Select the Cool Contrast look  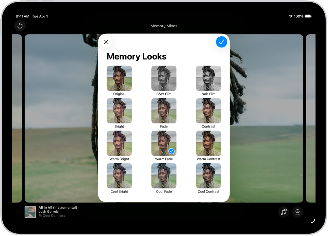(208, 175)
